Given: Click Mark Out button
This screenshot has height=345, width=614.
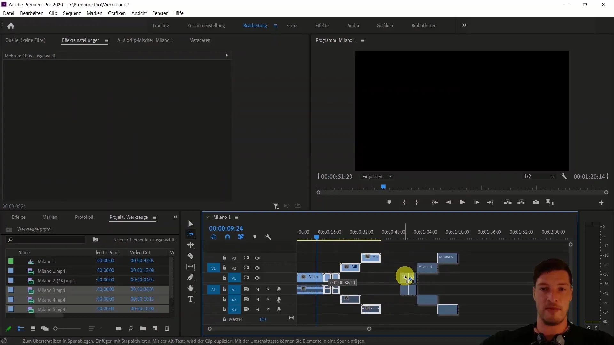Looking at the screenshot, I should click(417, 203).
